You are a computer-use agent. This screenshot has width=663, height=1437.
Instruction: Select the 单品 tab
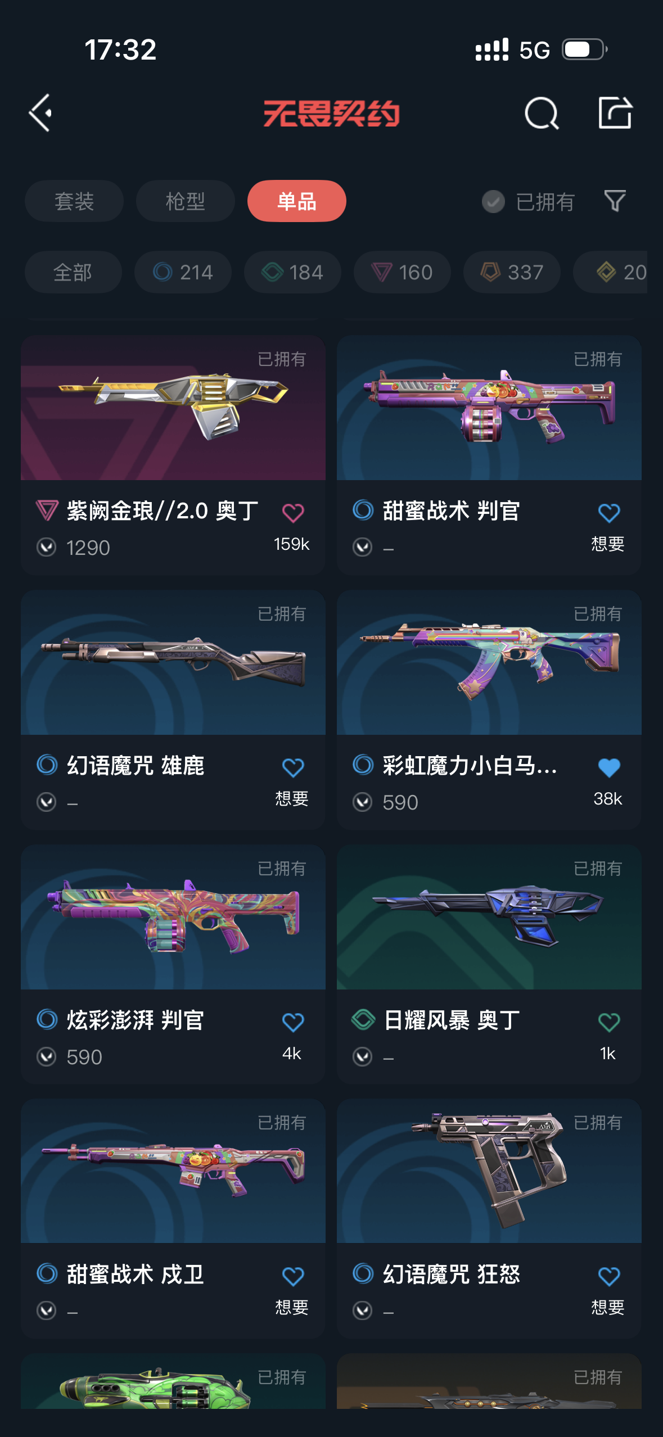(x=297, y=201)
